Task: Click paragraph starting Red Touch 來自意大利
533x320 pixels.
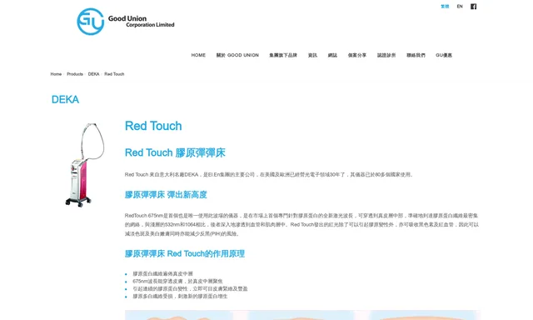Action: [269, 175]
